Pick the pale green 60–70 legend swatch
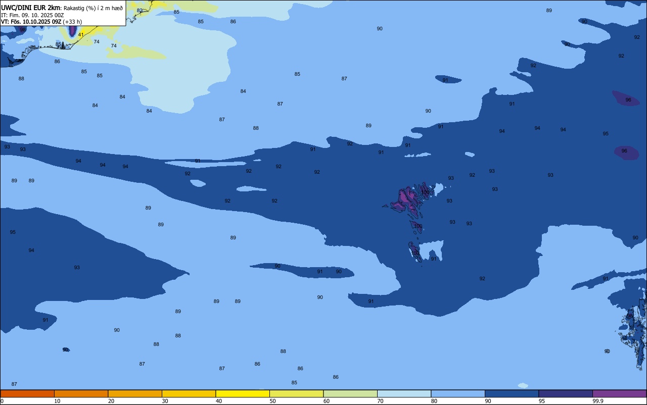The width and height of the screenshot is (647, 405). point(350,393)
